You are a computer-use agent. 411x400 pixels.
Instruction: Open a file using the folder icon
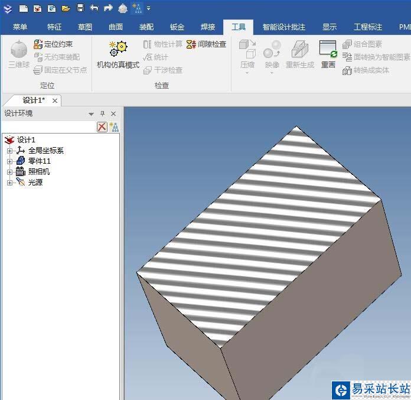(66, 9)
